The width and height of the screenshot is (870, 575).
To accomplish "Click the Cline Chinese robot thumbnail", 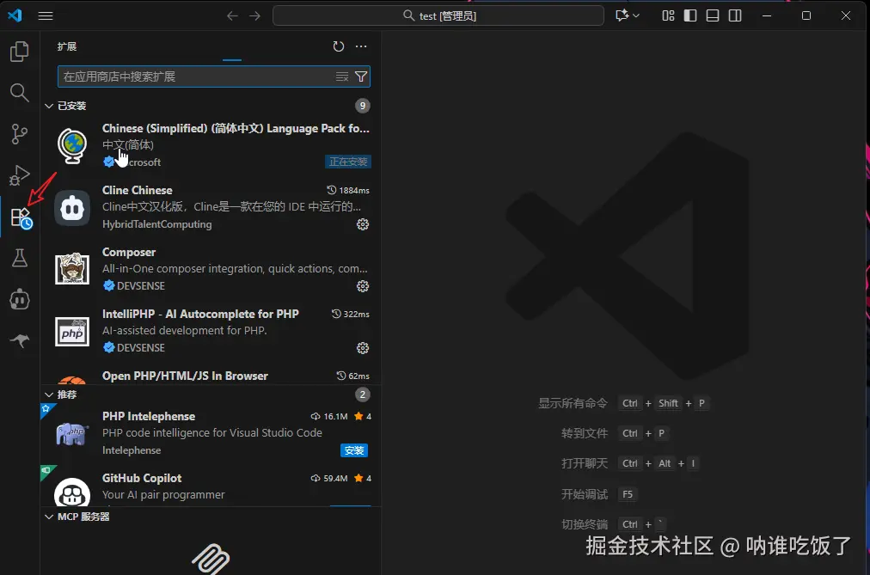I will [x=72, y=208].
